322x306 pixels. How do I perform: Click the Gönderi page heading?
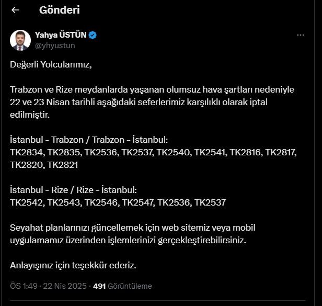pos(60,10)
